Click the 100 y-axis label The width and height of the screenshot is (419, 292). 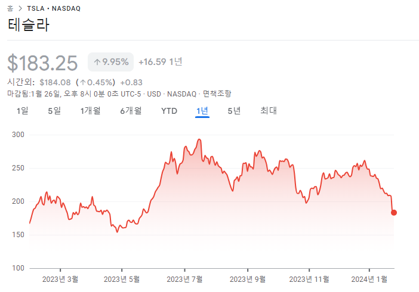click(x=18, y=268)
